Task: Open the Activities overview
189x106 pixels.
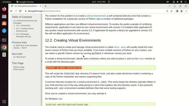Action: 7,2
